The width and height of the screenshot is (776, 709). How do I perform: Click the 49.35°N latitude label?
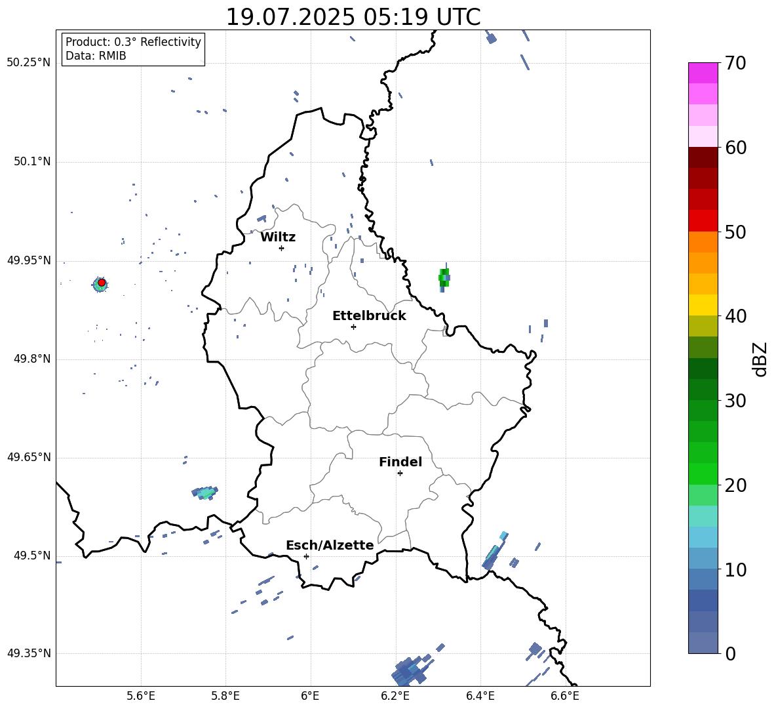tap(28, 653)
